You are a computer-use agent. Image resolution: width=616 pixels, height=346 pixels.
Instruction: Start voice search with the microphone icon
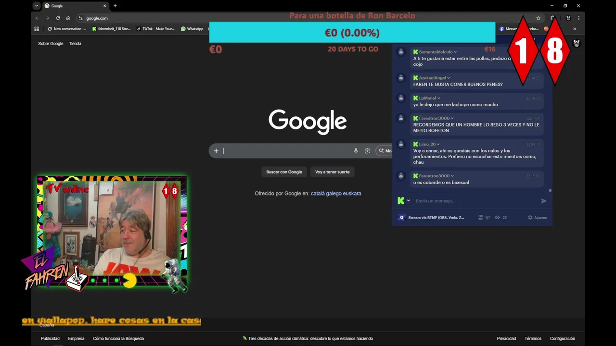click(x=356, y=151)
